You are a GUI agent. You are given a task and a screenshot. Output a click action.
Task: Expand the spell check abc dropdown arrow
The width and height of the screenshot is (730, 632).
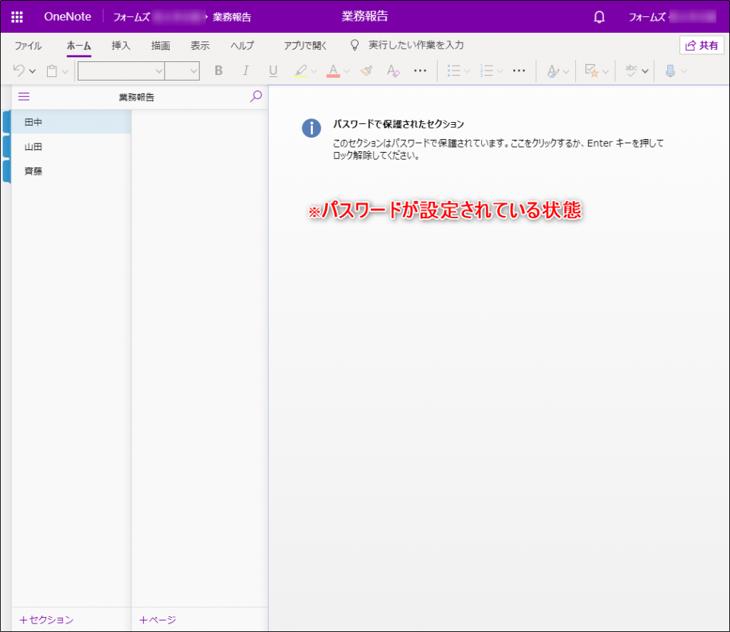tap(644, 71)
